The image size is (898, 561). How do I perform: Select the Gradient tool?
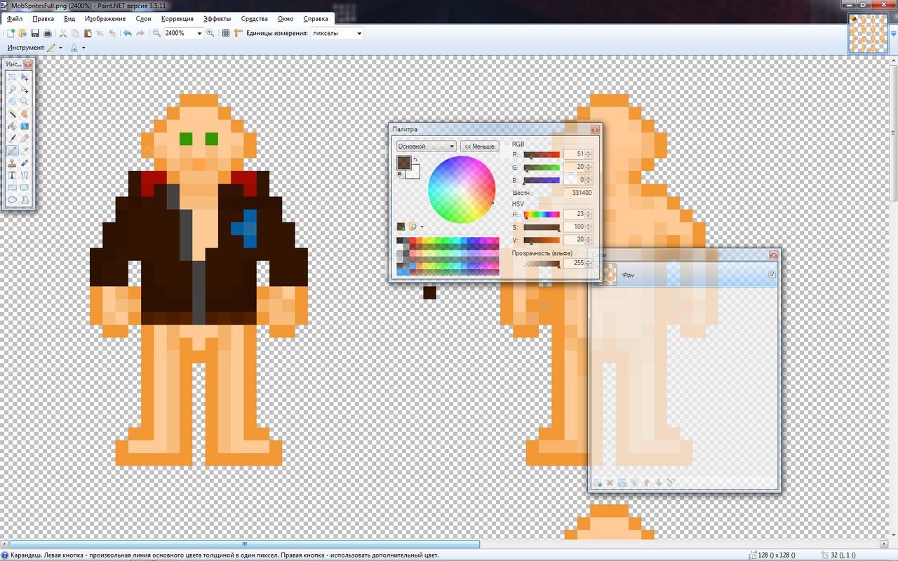[25, 126]
